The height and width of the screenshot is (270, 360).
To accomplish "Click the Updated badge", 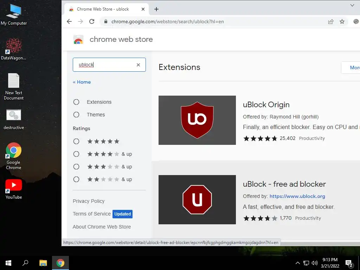I will pyautogui.click(x=122, y=214).
